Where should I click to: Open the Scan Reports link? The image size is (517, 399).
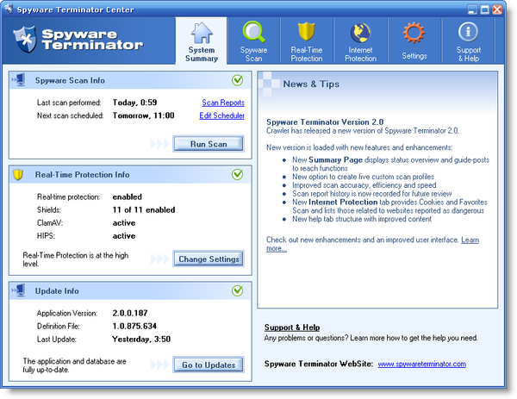(223, 103)
